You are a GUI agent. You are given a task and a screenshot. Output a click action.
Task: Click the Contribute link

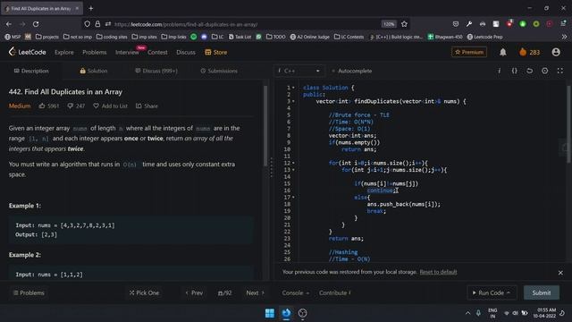coord(334,292)
